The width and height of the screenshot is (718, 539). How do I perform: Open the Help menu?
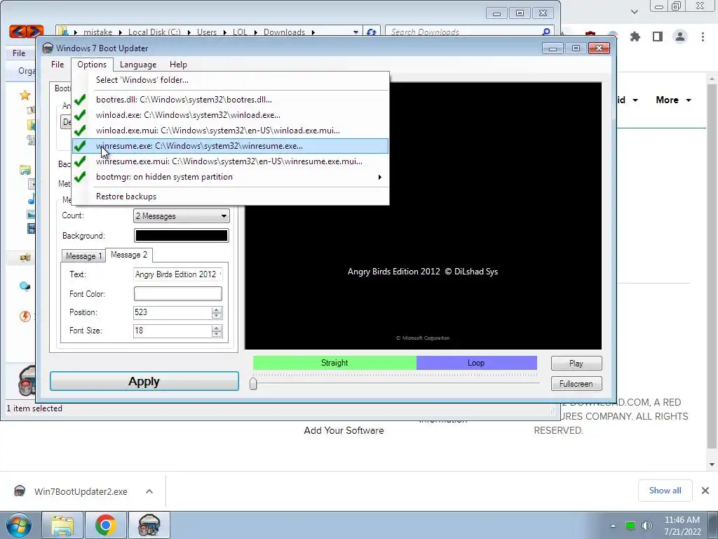(x=178, y=65)
